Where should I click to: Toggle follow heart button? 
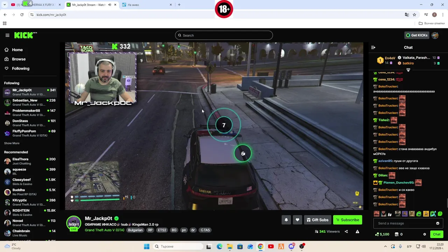click(x=297, y=220)
